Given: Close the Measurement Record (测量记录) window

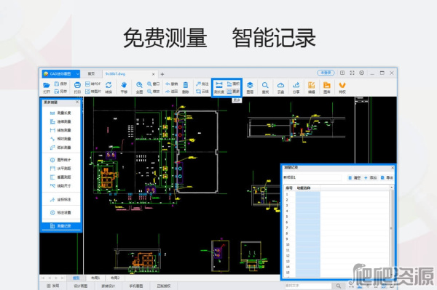Looking at the screenshot, I should 393,168.
